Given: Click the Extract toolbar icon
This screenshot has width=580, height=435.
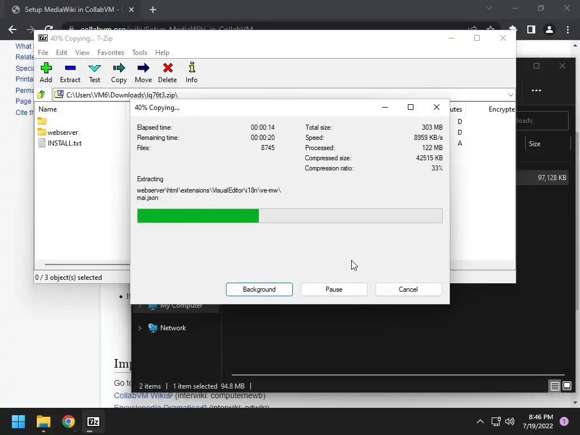Looking at the screenshot, I should [70, 72].
